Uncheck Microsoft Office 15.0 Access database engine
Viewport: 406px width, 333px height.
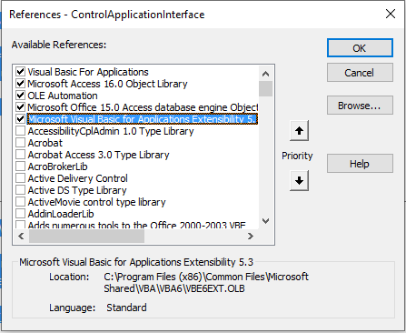[20, 107]
